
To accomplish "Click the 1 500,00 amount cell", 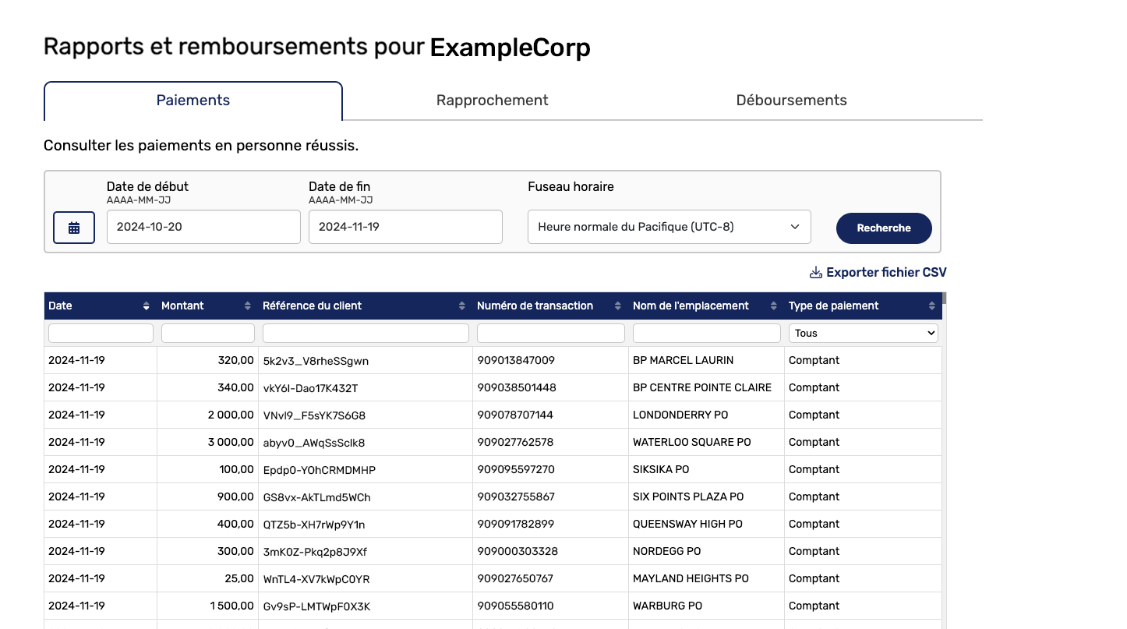I will [208, 606].
